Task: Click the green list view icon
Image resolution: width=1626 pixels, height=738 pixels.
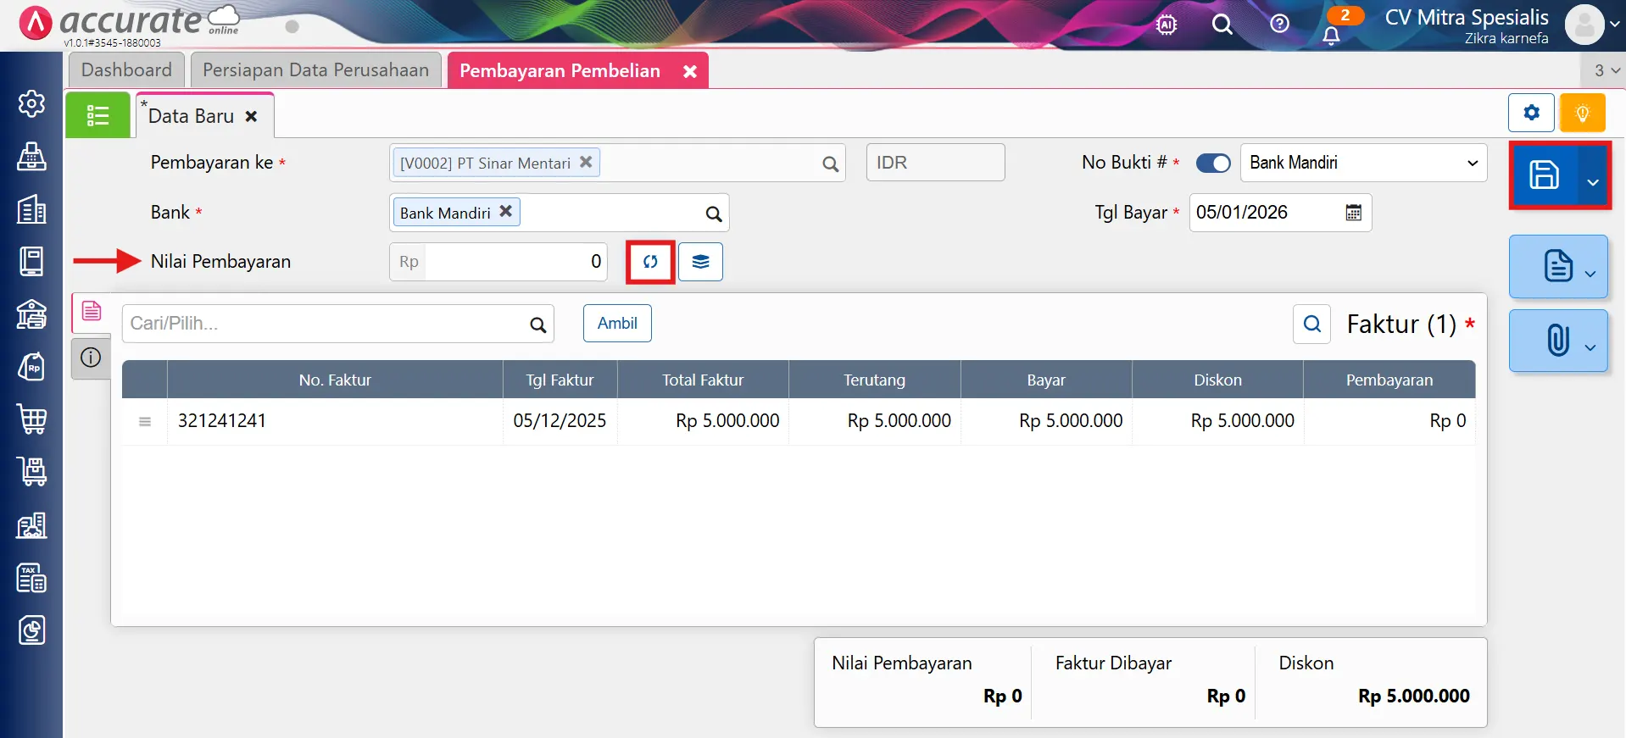Action: 97,115
